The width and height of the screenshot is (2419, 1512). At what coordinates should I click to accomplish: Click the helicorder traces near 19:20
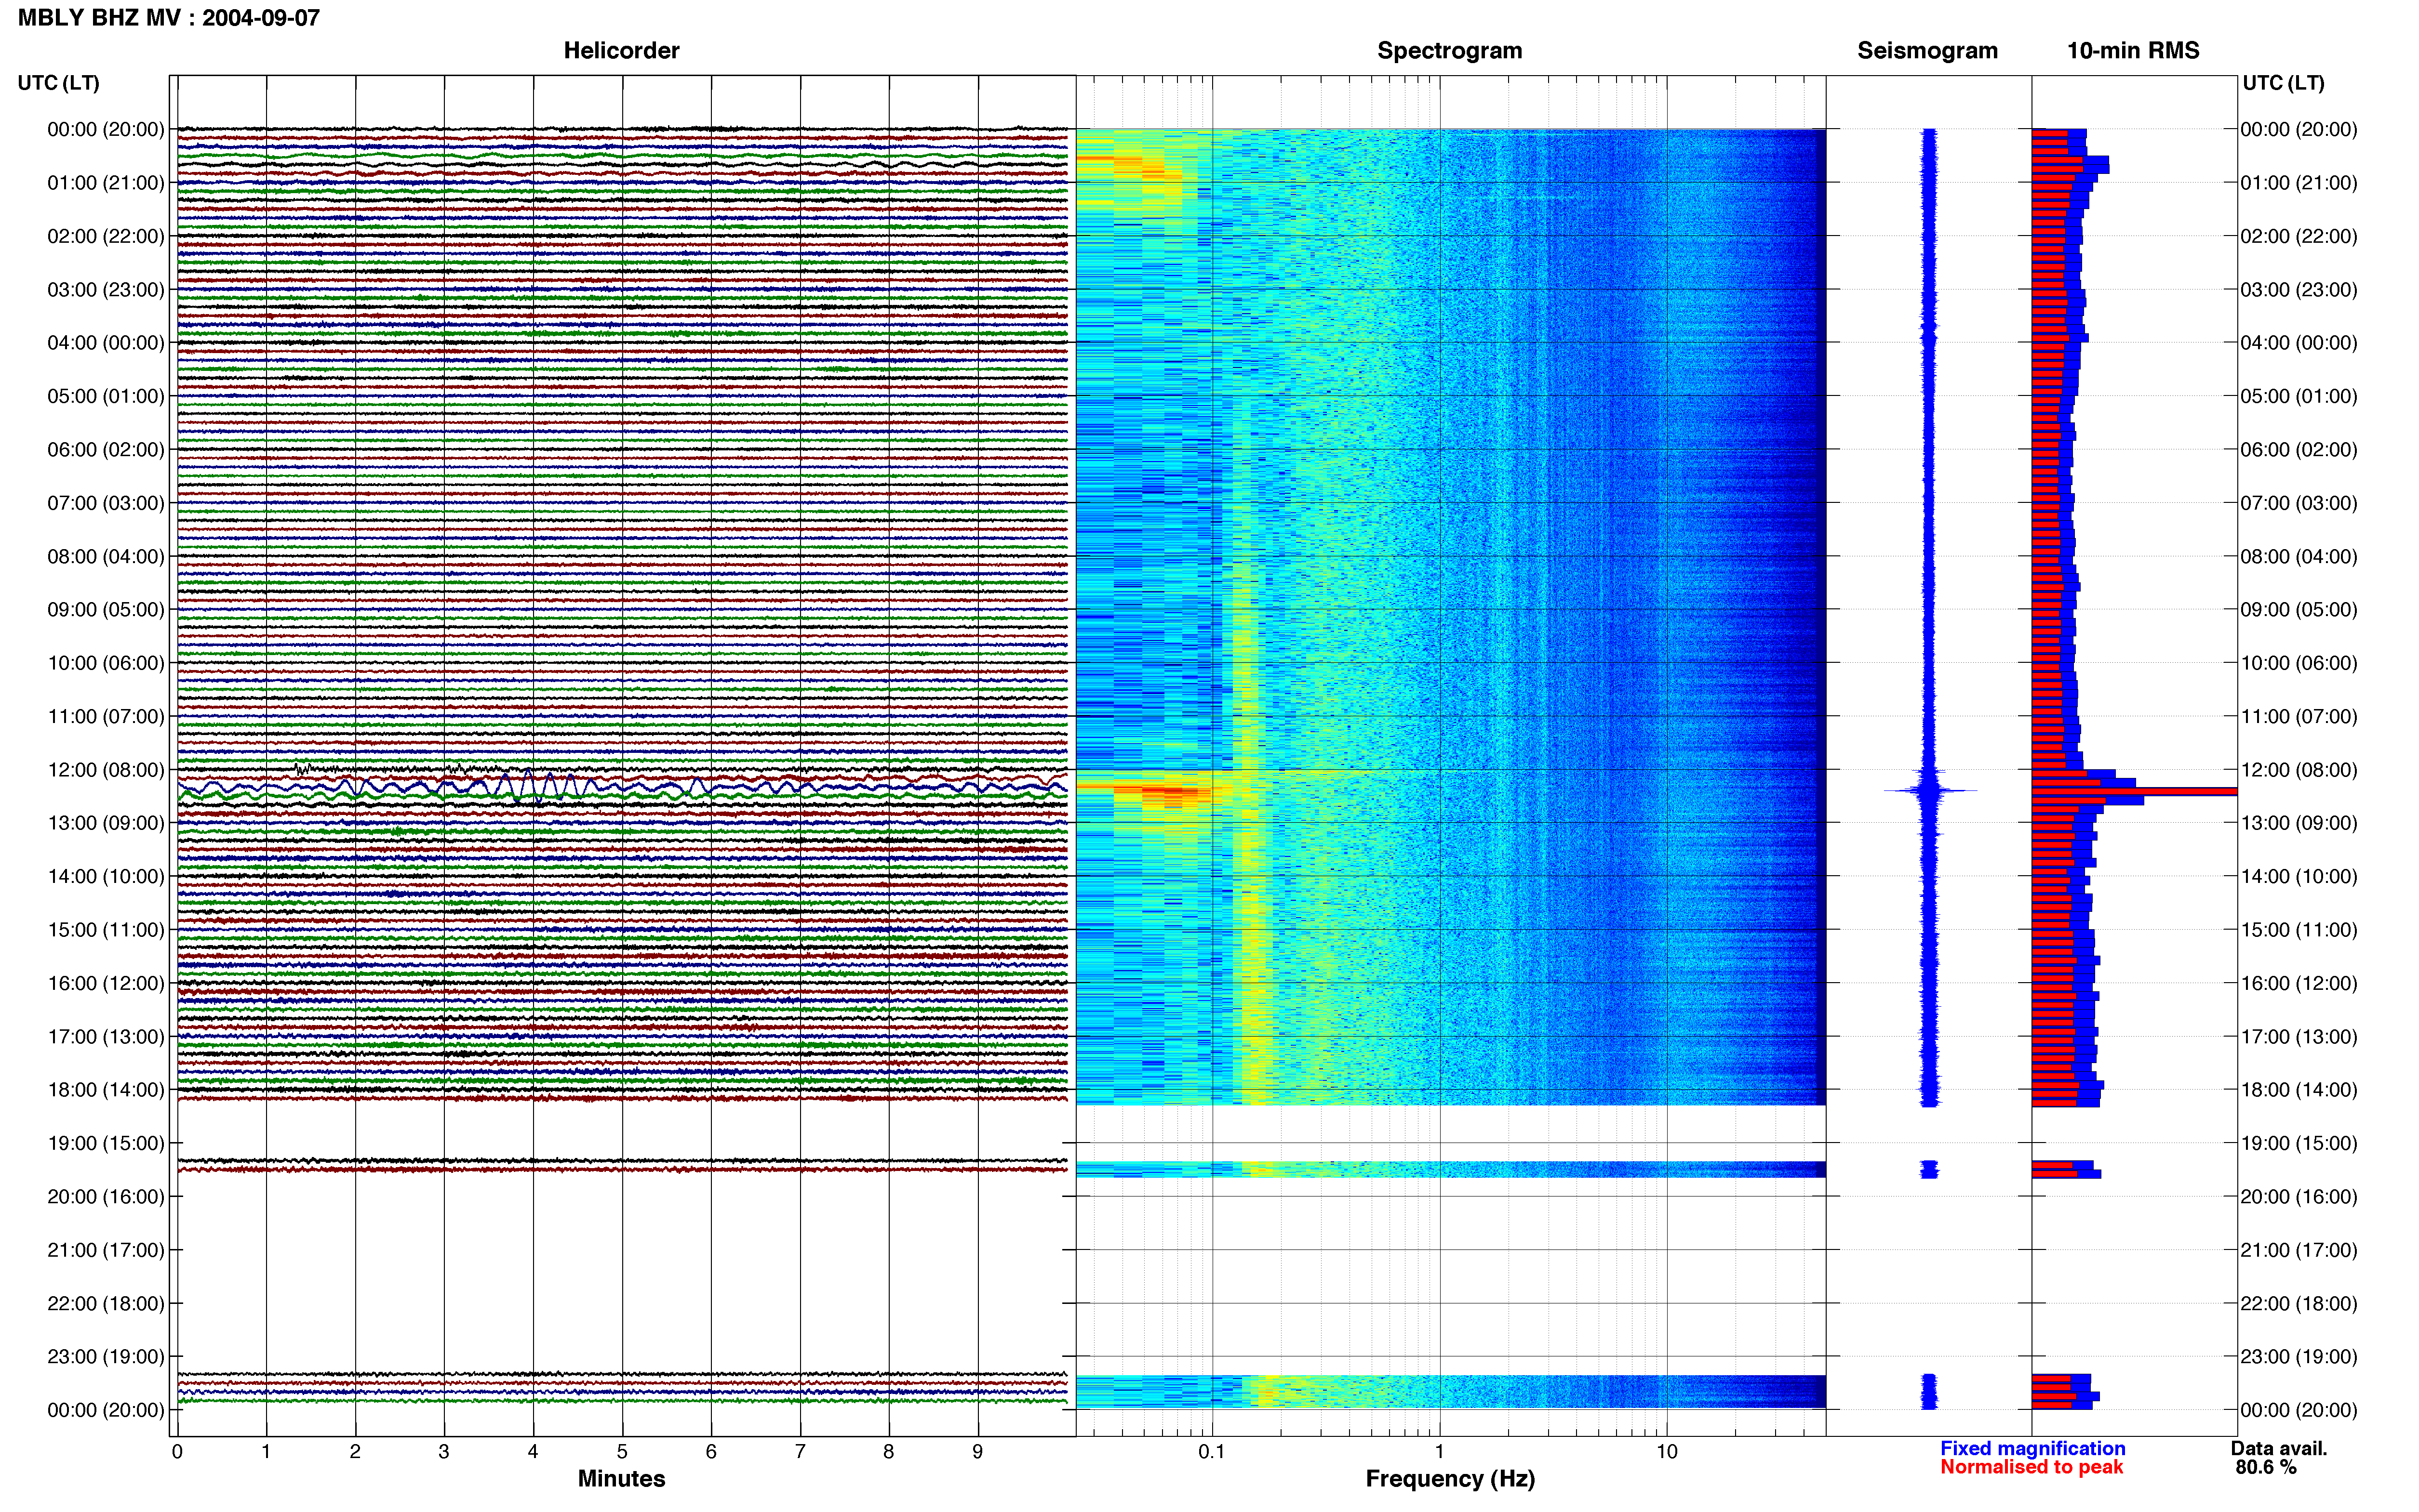[621, 1165]
